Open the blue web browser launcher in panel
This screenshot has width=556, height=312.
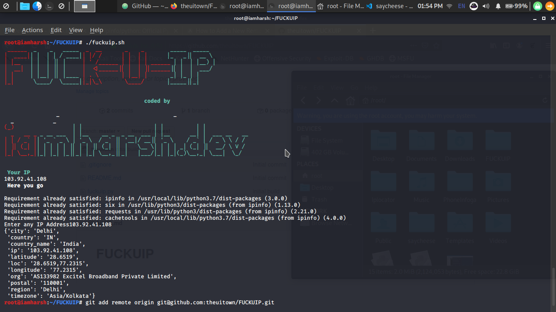click(x=37, y=6)
